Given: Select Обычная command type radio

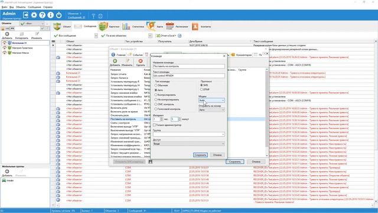Looking at the screenshot, I should point(156,85).
